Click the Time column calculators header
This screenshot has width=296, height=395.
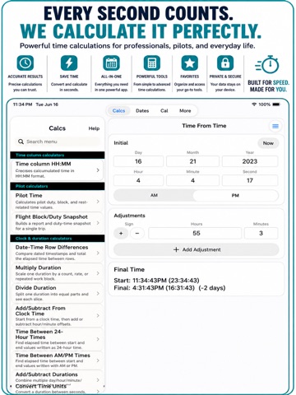pos(58,155)
